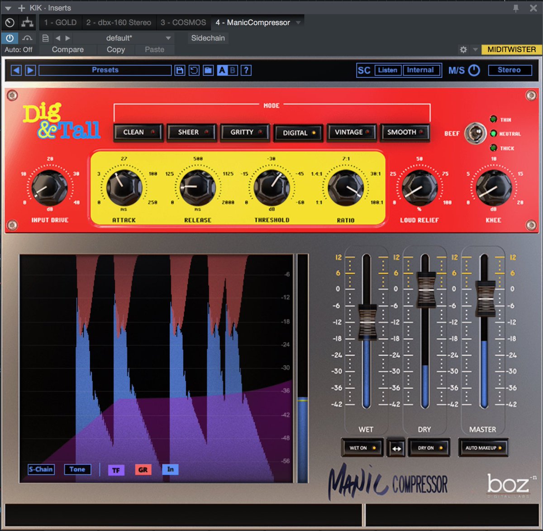
Task: Open the Presets selector field
Action: 105,70
